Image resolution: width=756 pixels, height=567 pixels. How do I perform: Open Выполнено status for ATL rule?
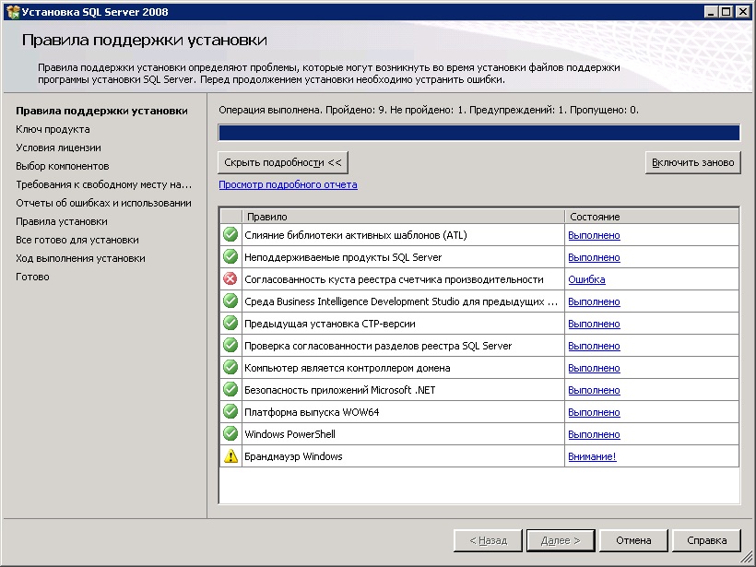pos(594,235)
